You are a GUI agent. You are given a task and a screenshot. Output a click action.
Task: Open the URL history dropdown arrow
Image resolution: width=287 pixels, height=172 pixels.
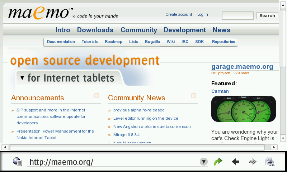[204, 162]
